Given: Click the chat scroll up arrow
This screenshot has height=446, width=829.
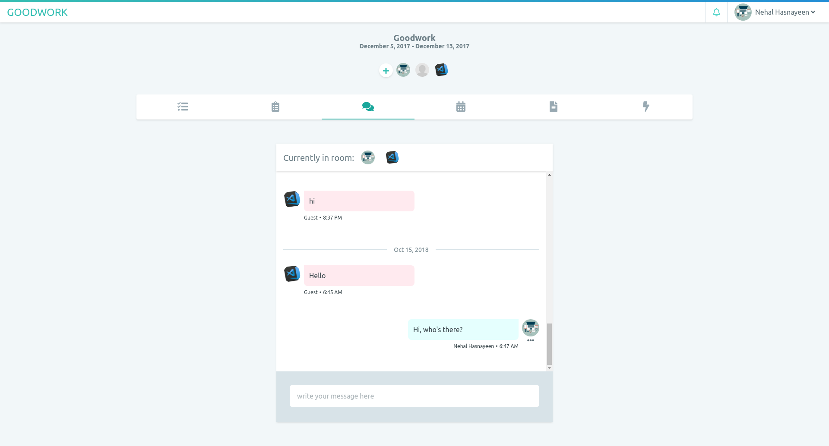Looking at the screenshot, I should tap(549, 175).
